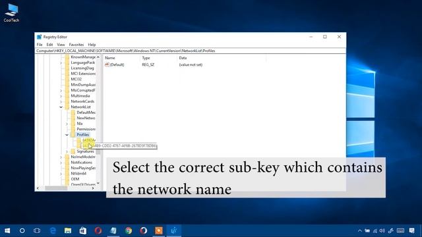422x237 pixels.
Task: Click the Signatures folder icon
Action: pos(73,151)
